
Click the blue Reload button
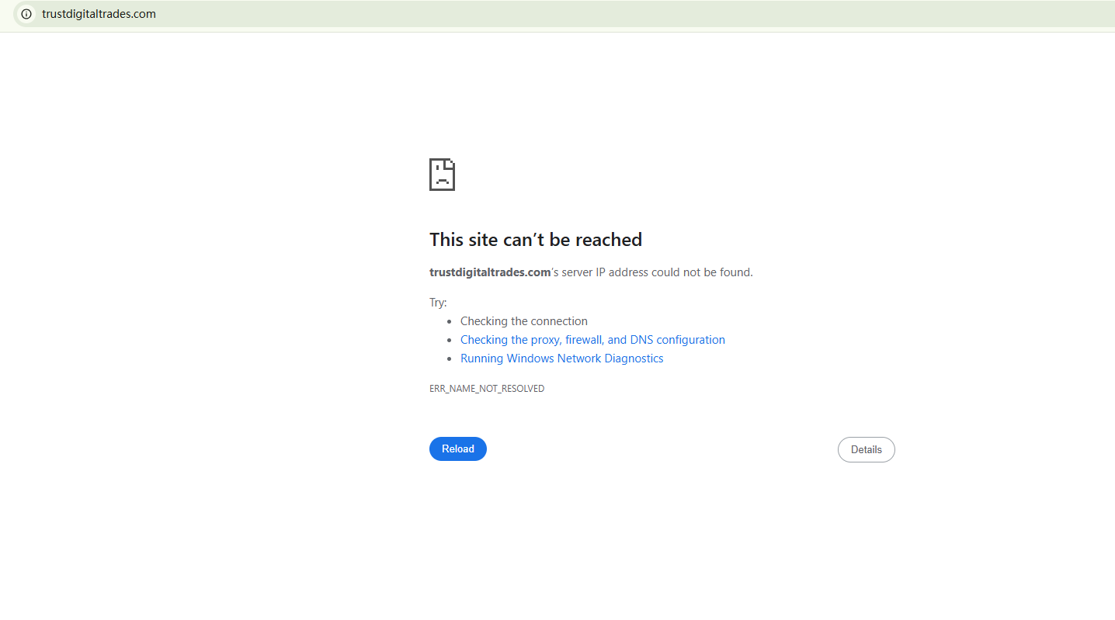pos(458,449)
